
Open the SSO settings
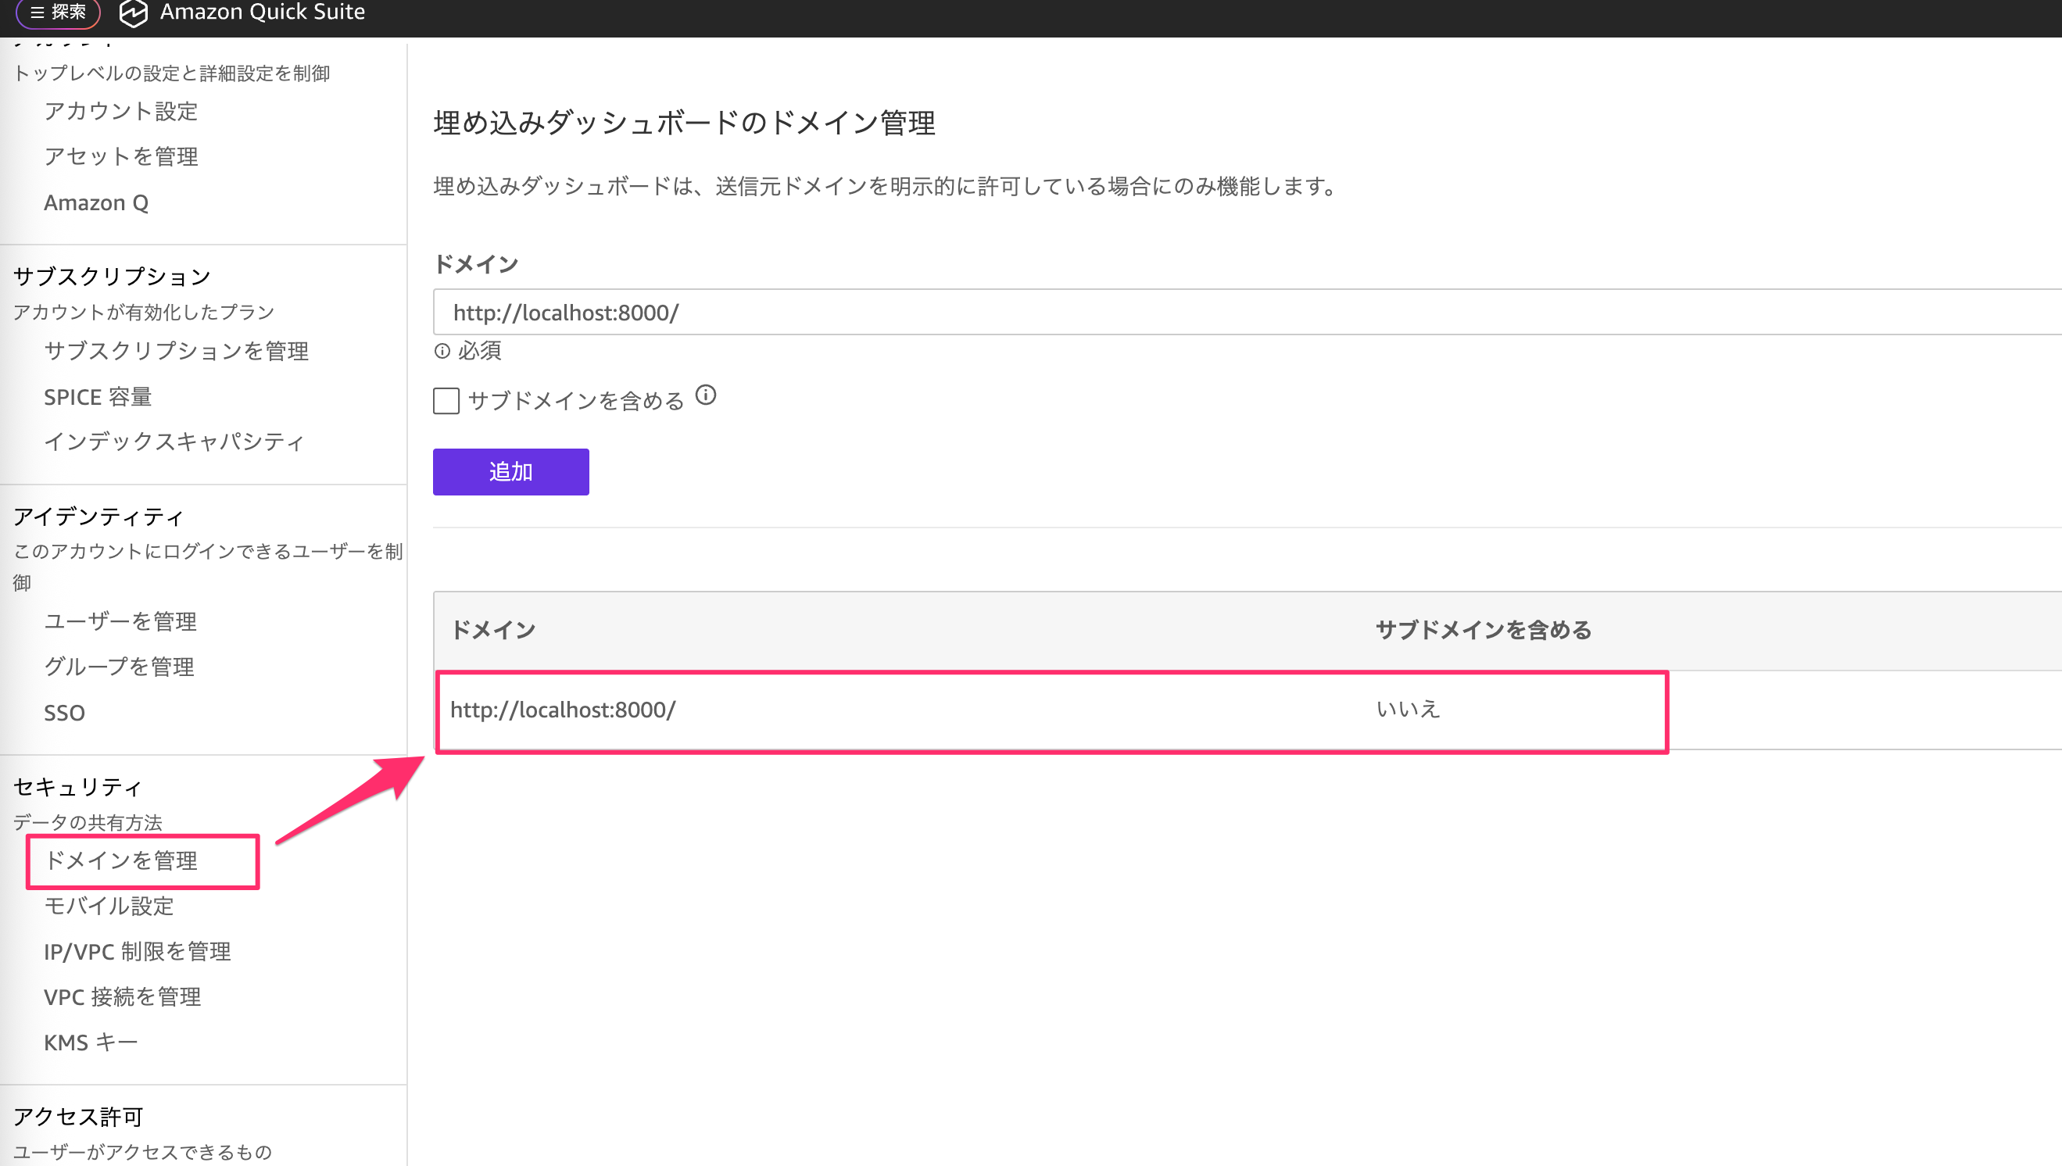click(64, 712)
